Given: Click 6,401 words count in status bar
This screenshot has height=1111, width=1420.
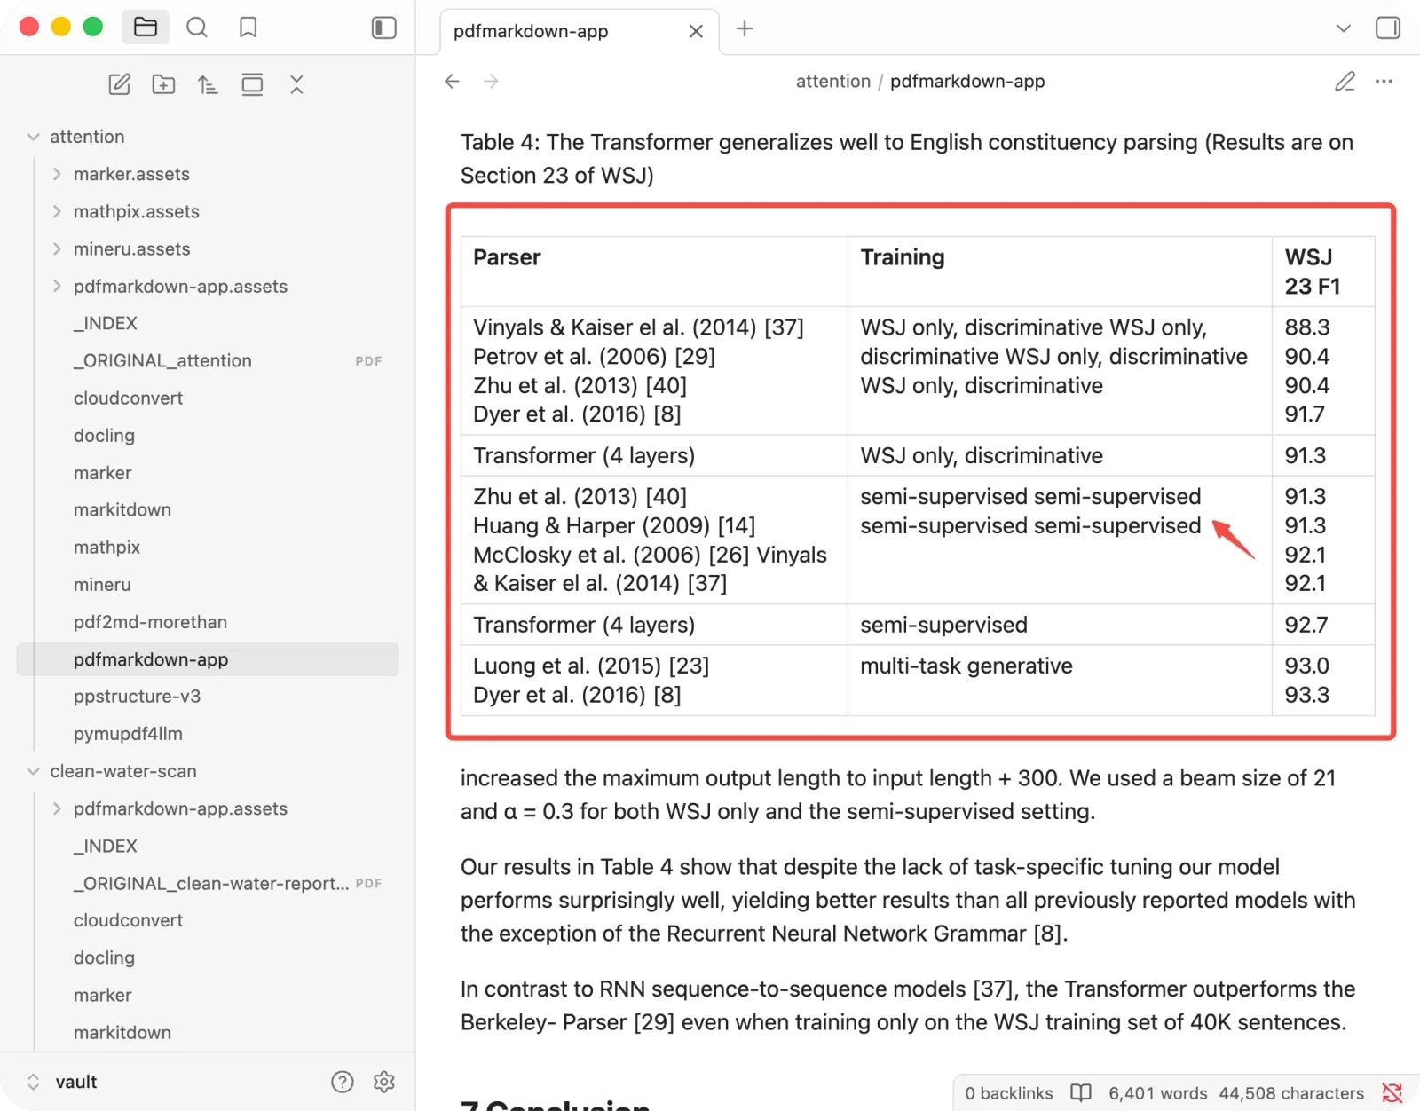Looking at the screenshot, I should pos(1158,1093).
